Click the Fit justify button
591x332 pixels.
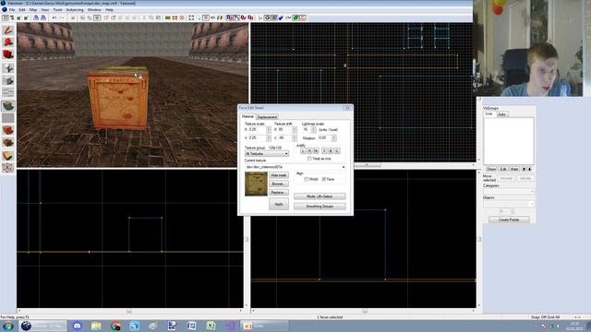coord(316,151)
